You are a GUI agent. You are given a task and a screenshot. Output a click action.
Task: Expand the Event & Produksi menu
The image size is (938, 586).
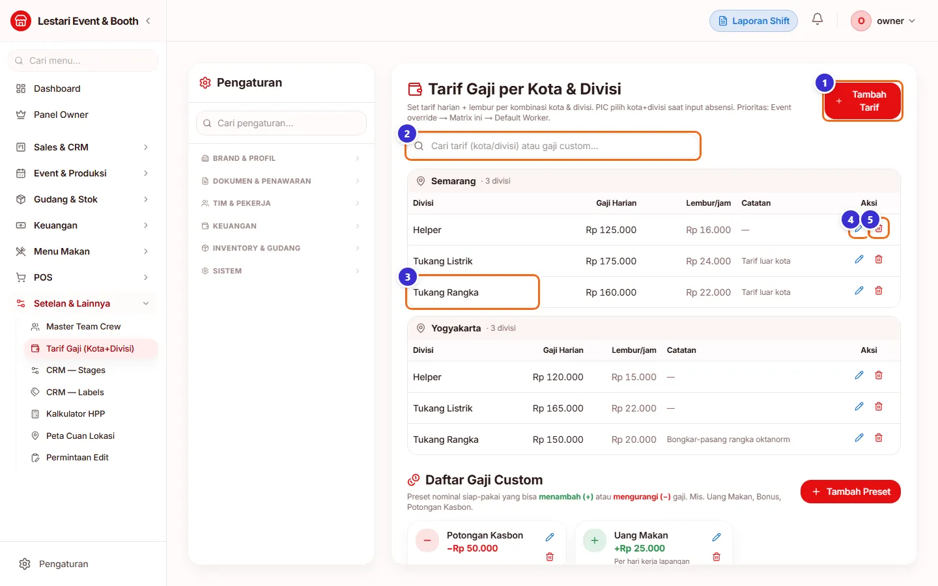point(83,173)
